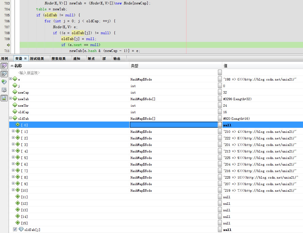
Task: Click the value "#920 (length=16)"
Action: click(236, 119)
